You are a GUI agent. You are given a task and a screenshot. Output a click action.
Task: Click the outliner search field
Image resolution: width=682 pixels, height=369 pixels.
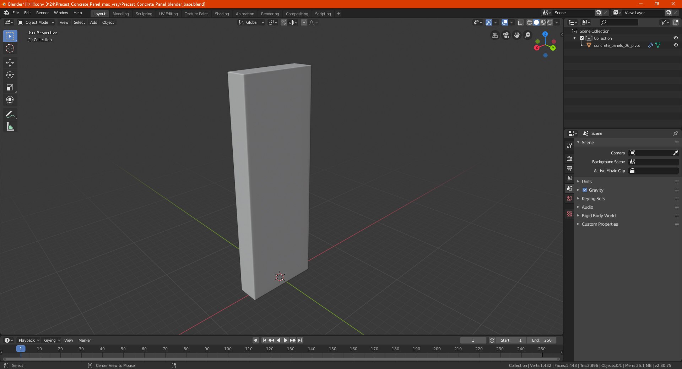tap(618, 22)
